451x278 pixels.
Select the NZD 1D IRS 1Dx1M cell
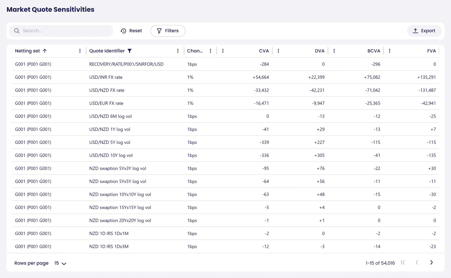[x=109, y=234]
